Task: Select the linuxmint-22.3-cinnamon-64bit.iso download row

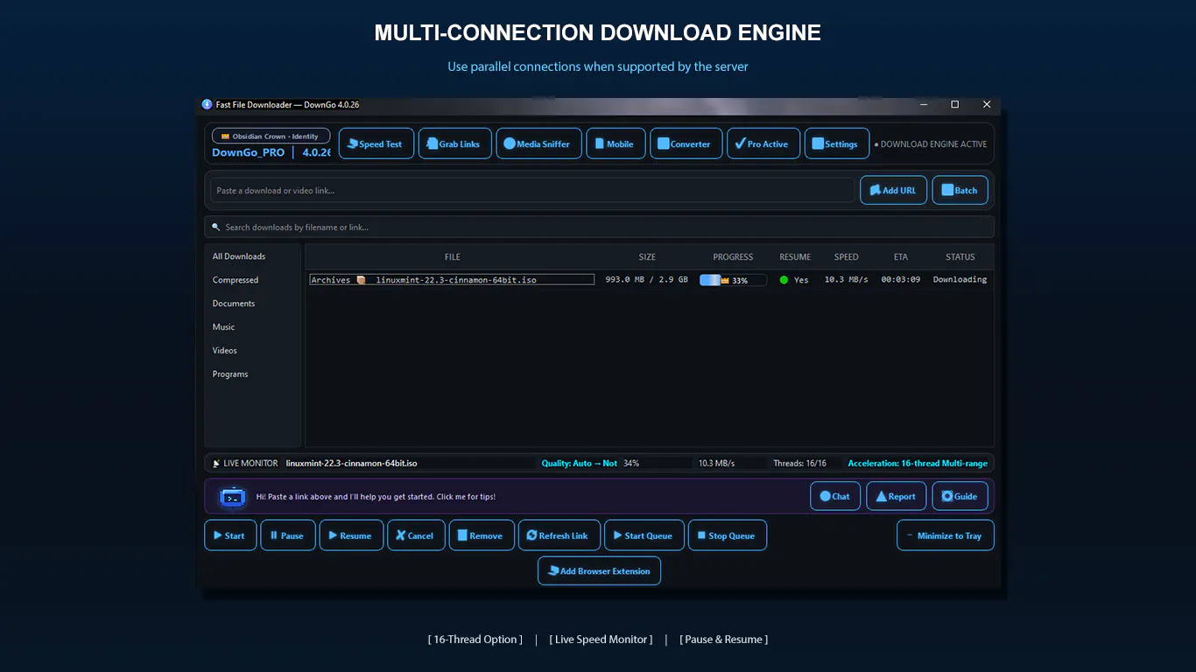Action: pos(649,279)
